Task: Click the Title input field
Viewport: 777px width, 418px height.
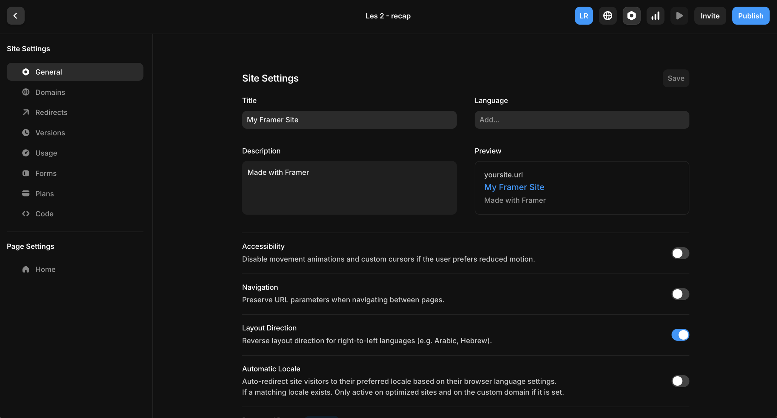Action: click(x=349, y=120)
